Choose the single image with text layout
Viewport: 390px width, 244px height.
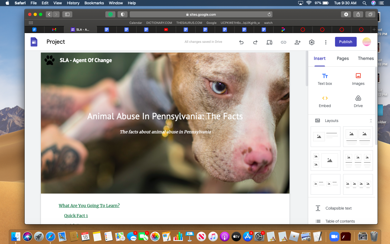pos(325,137)
